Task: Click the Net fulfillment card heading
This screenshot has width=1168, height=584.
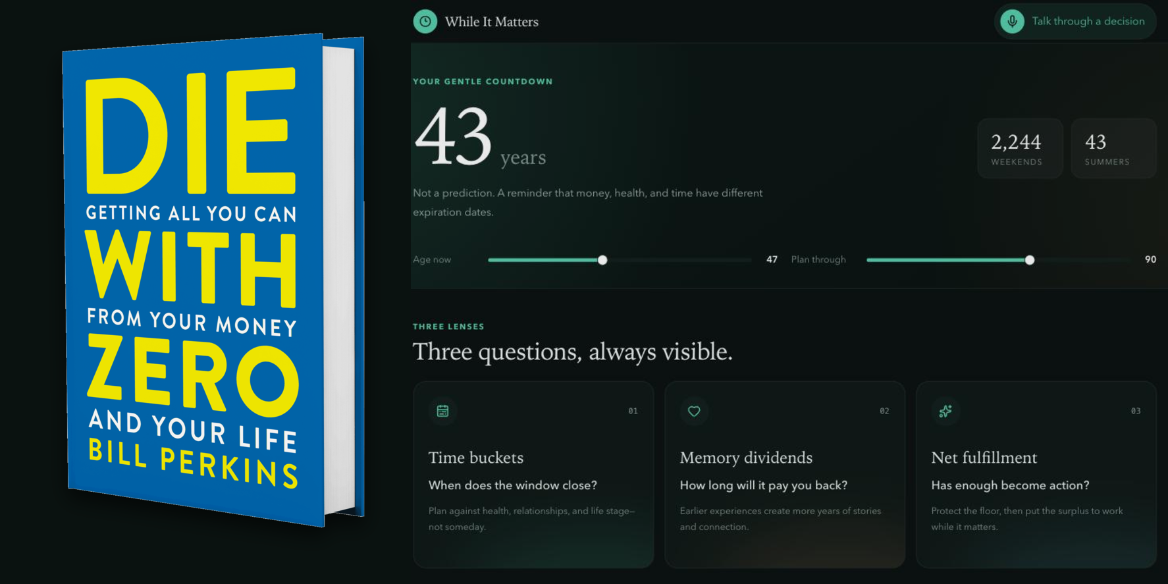Action: (x=984, y=458)
